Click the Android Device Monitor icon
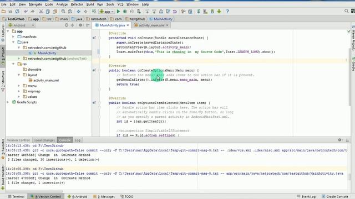This screenshot has width=355, height=199. (219, 12)
